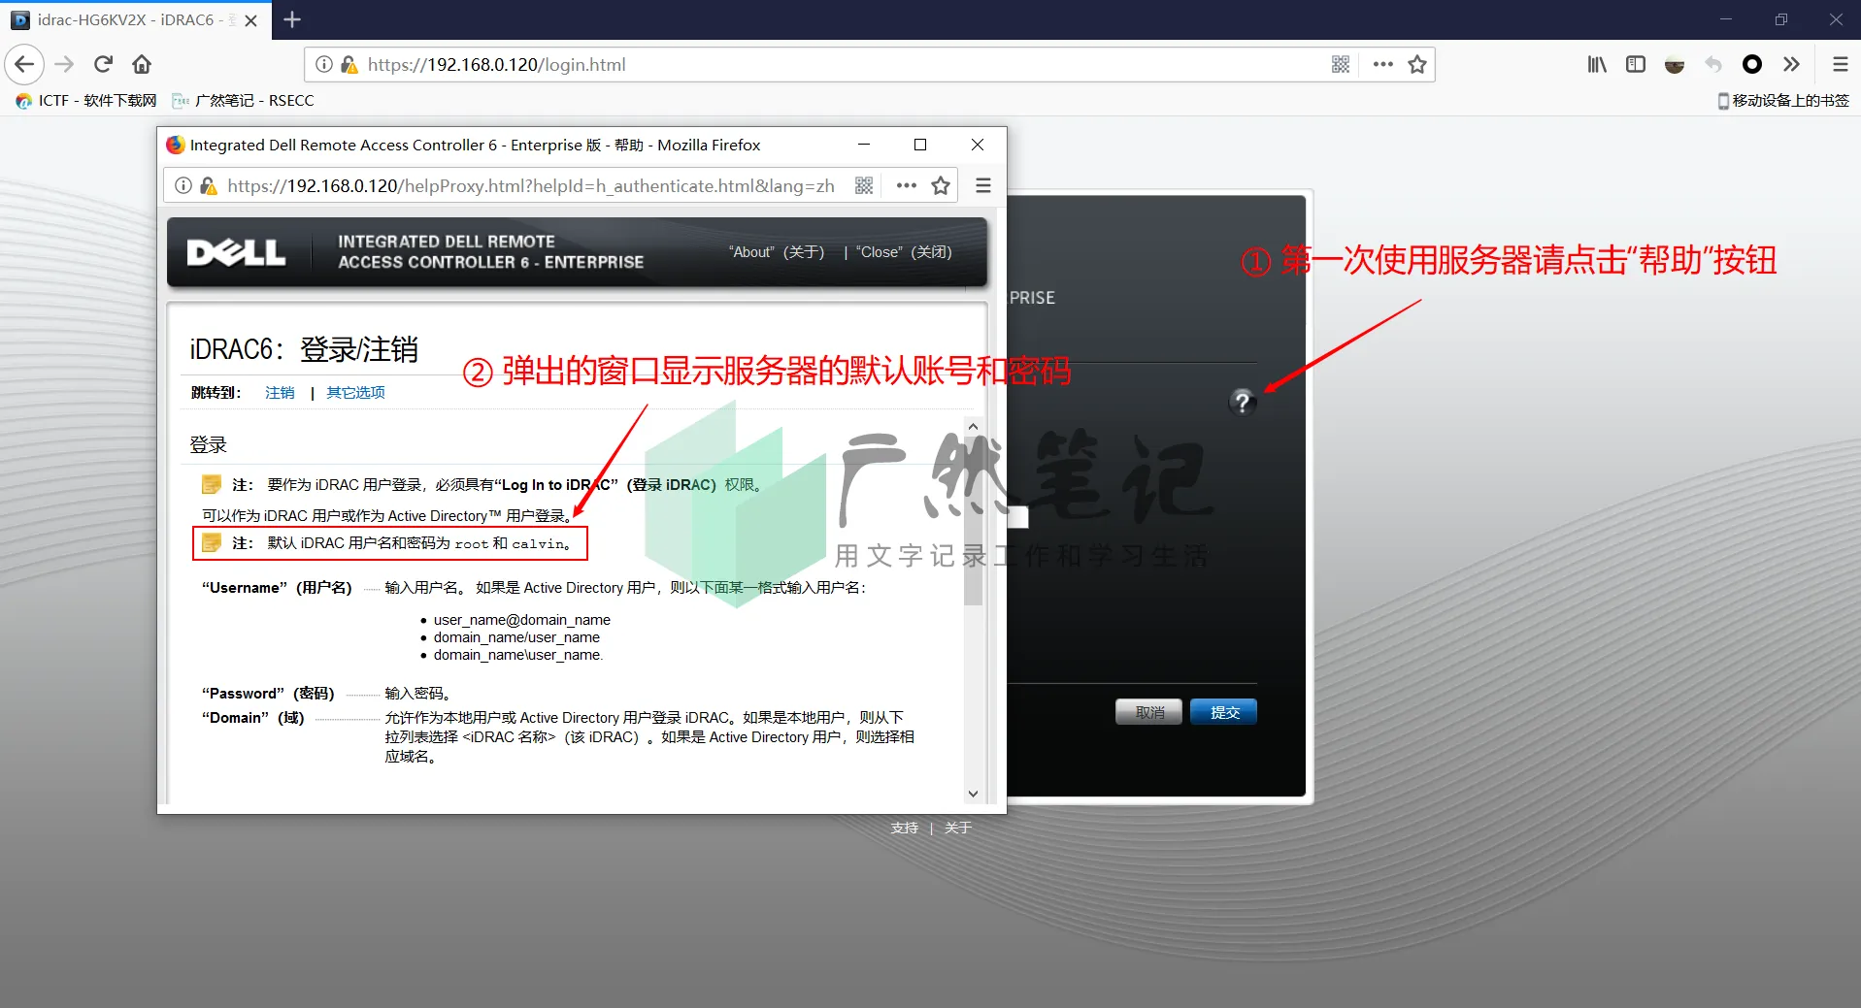
Task: Click QR code icon in help popup address bar
Action: [864, 185]
